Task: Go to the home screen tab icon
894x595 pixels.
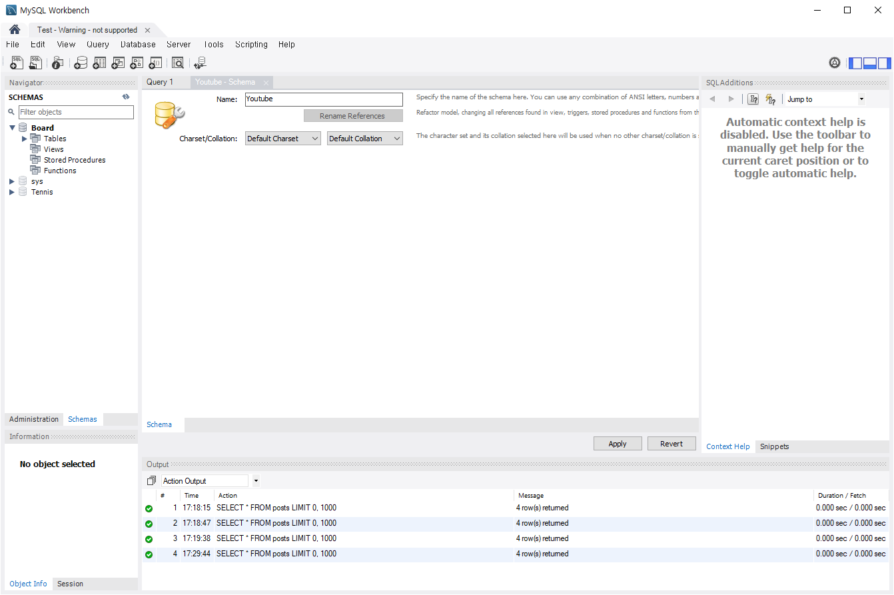Action: click(15, 30)
